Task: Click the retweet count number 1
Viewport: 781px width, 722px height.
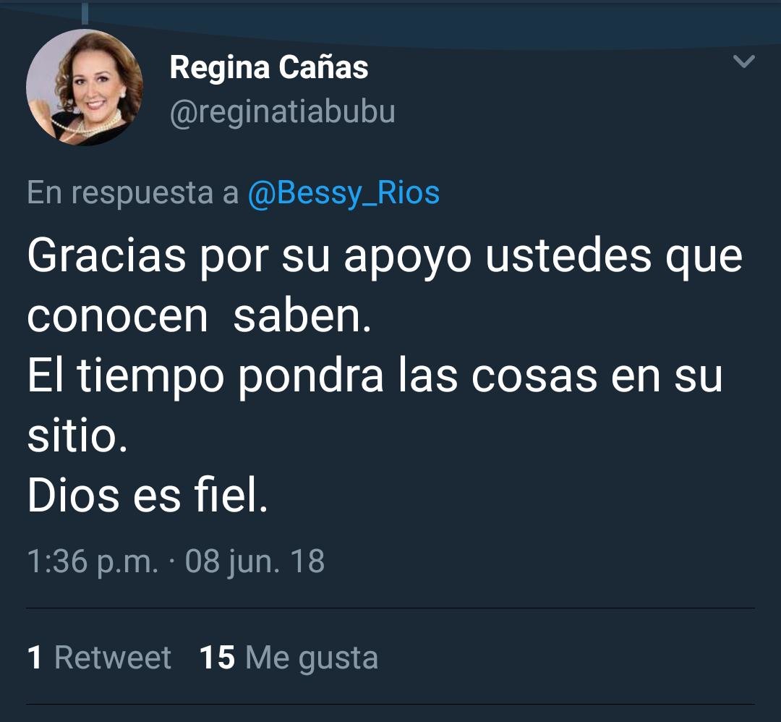Action: coord(34,658)
